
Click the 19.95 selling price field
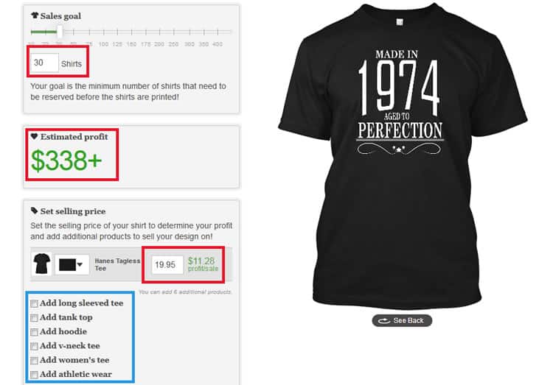click(x=167, y=264)
